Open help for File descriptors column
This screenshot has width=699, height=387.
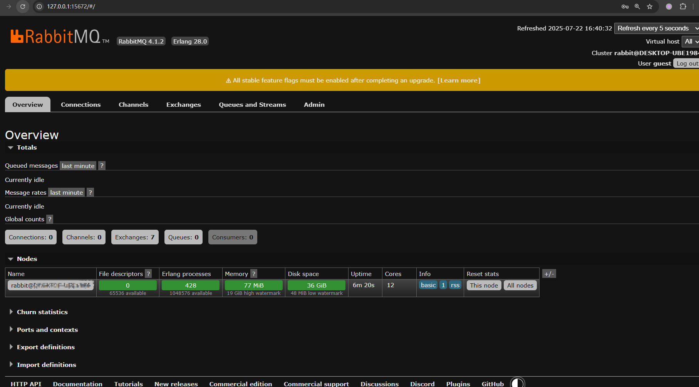[148, 274]
